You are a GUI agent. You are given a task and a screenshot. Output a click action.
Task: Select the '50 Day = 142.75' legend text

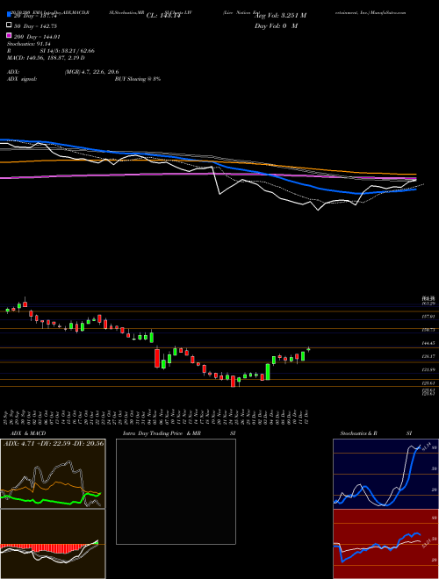point(36,26)
